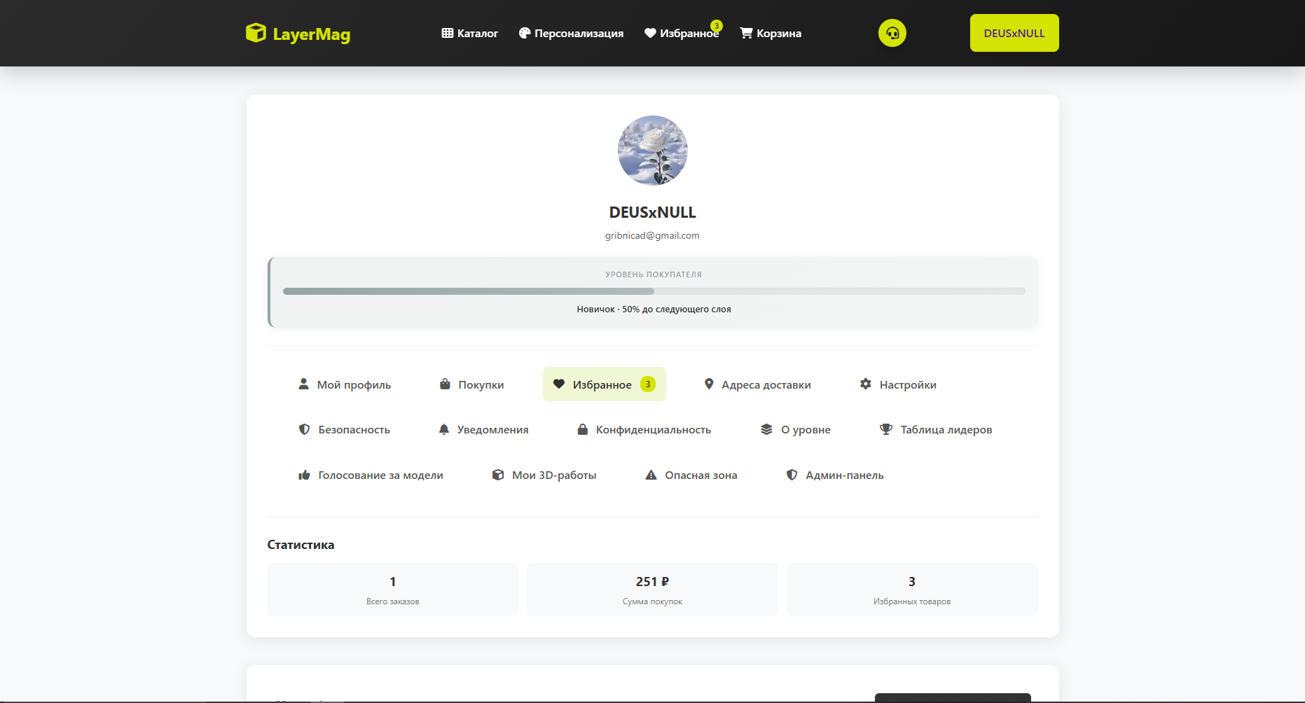Click the buyer level progress bar
The height and width of the screenshot is (703, 1305).
pyautogui.click(x=654, y=291)
